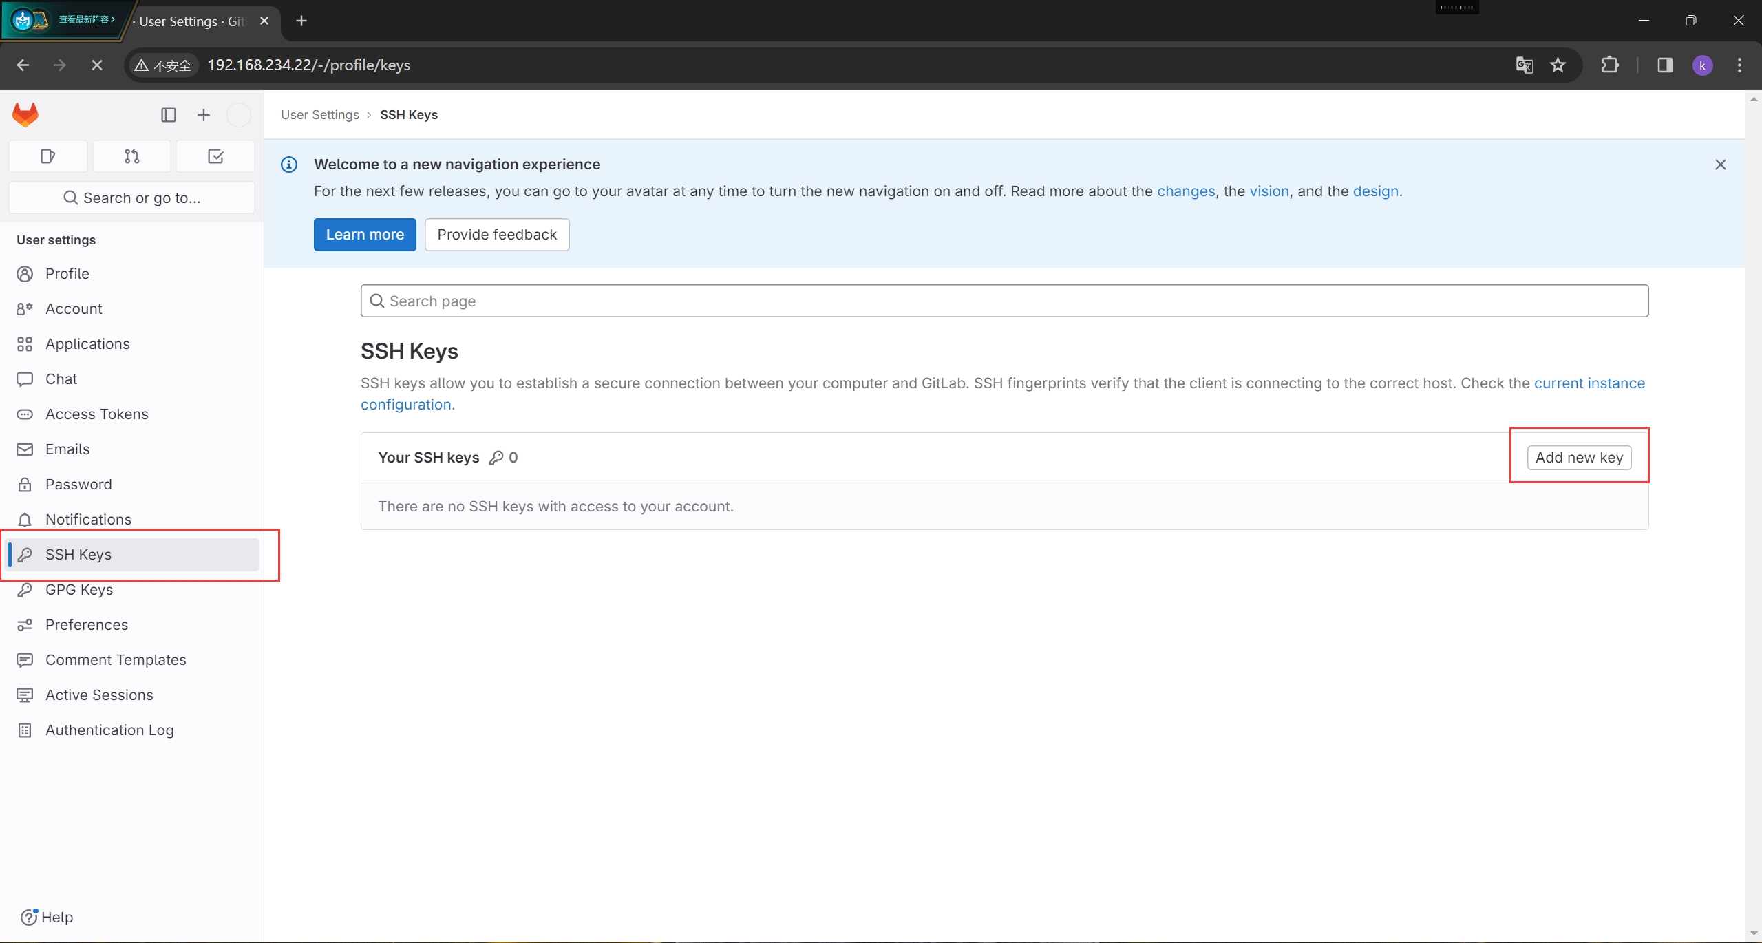Toggle the browser side panel icon
This screenshot has width=1762, height=943.
(1664, 65)
